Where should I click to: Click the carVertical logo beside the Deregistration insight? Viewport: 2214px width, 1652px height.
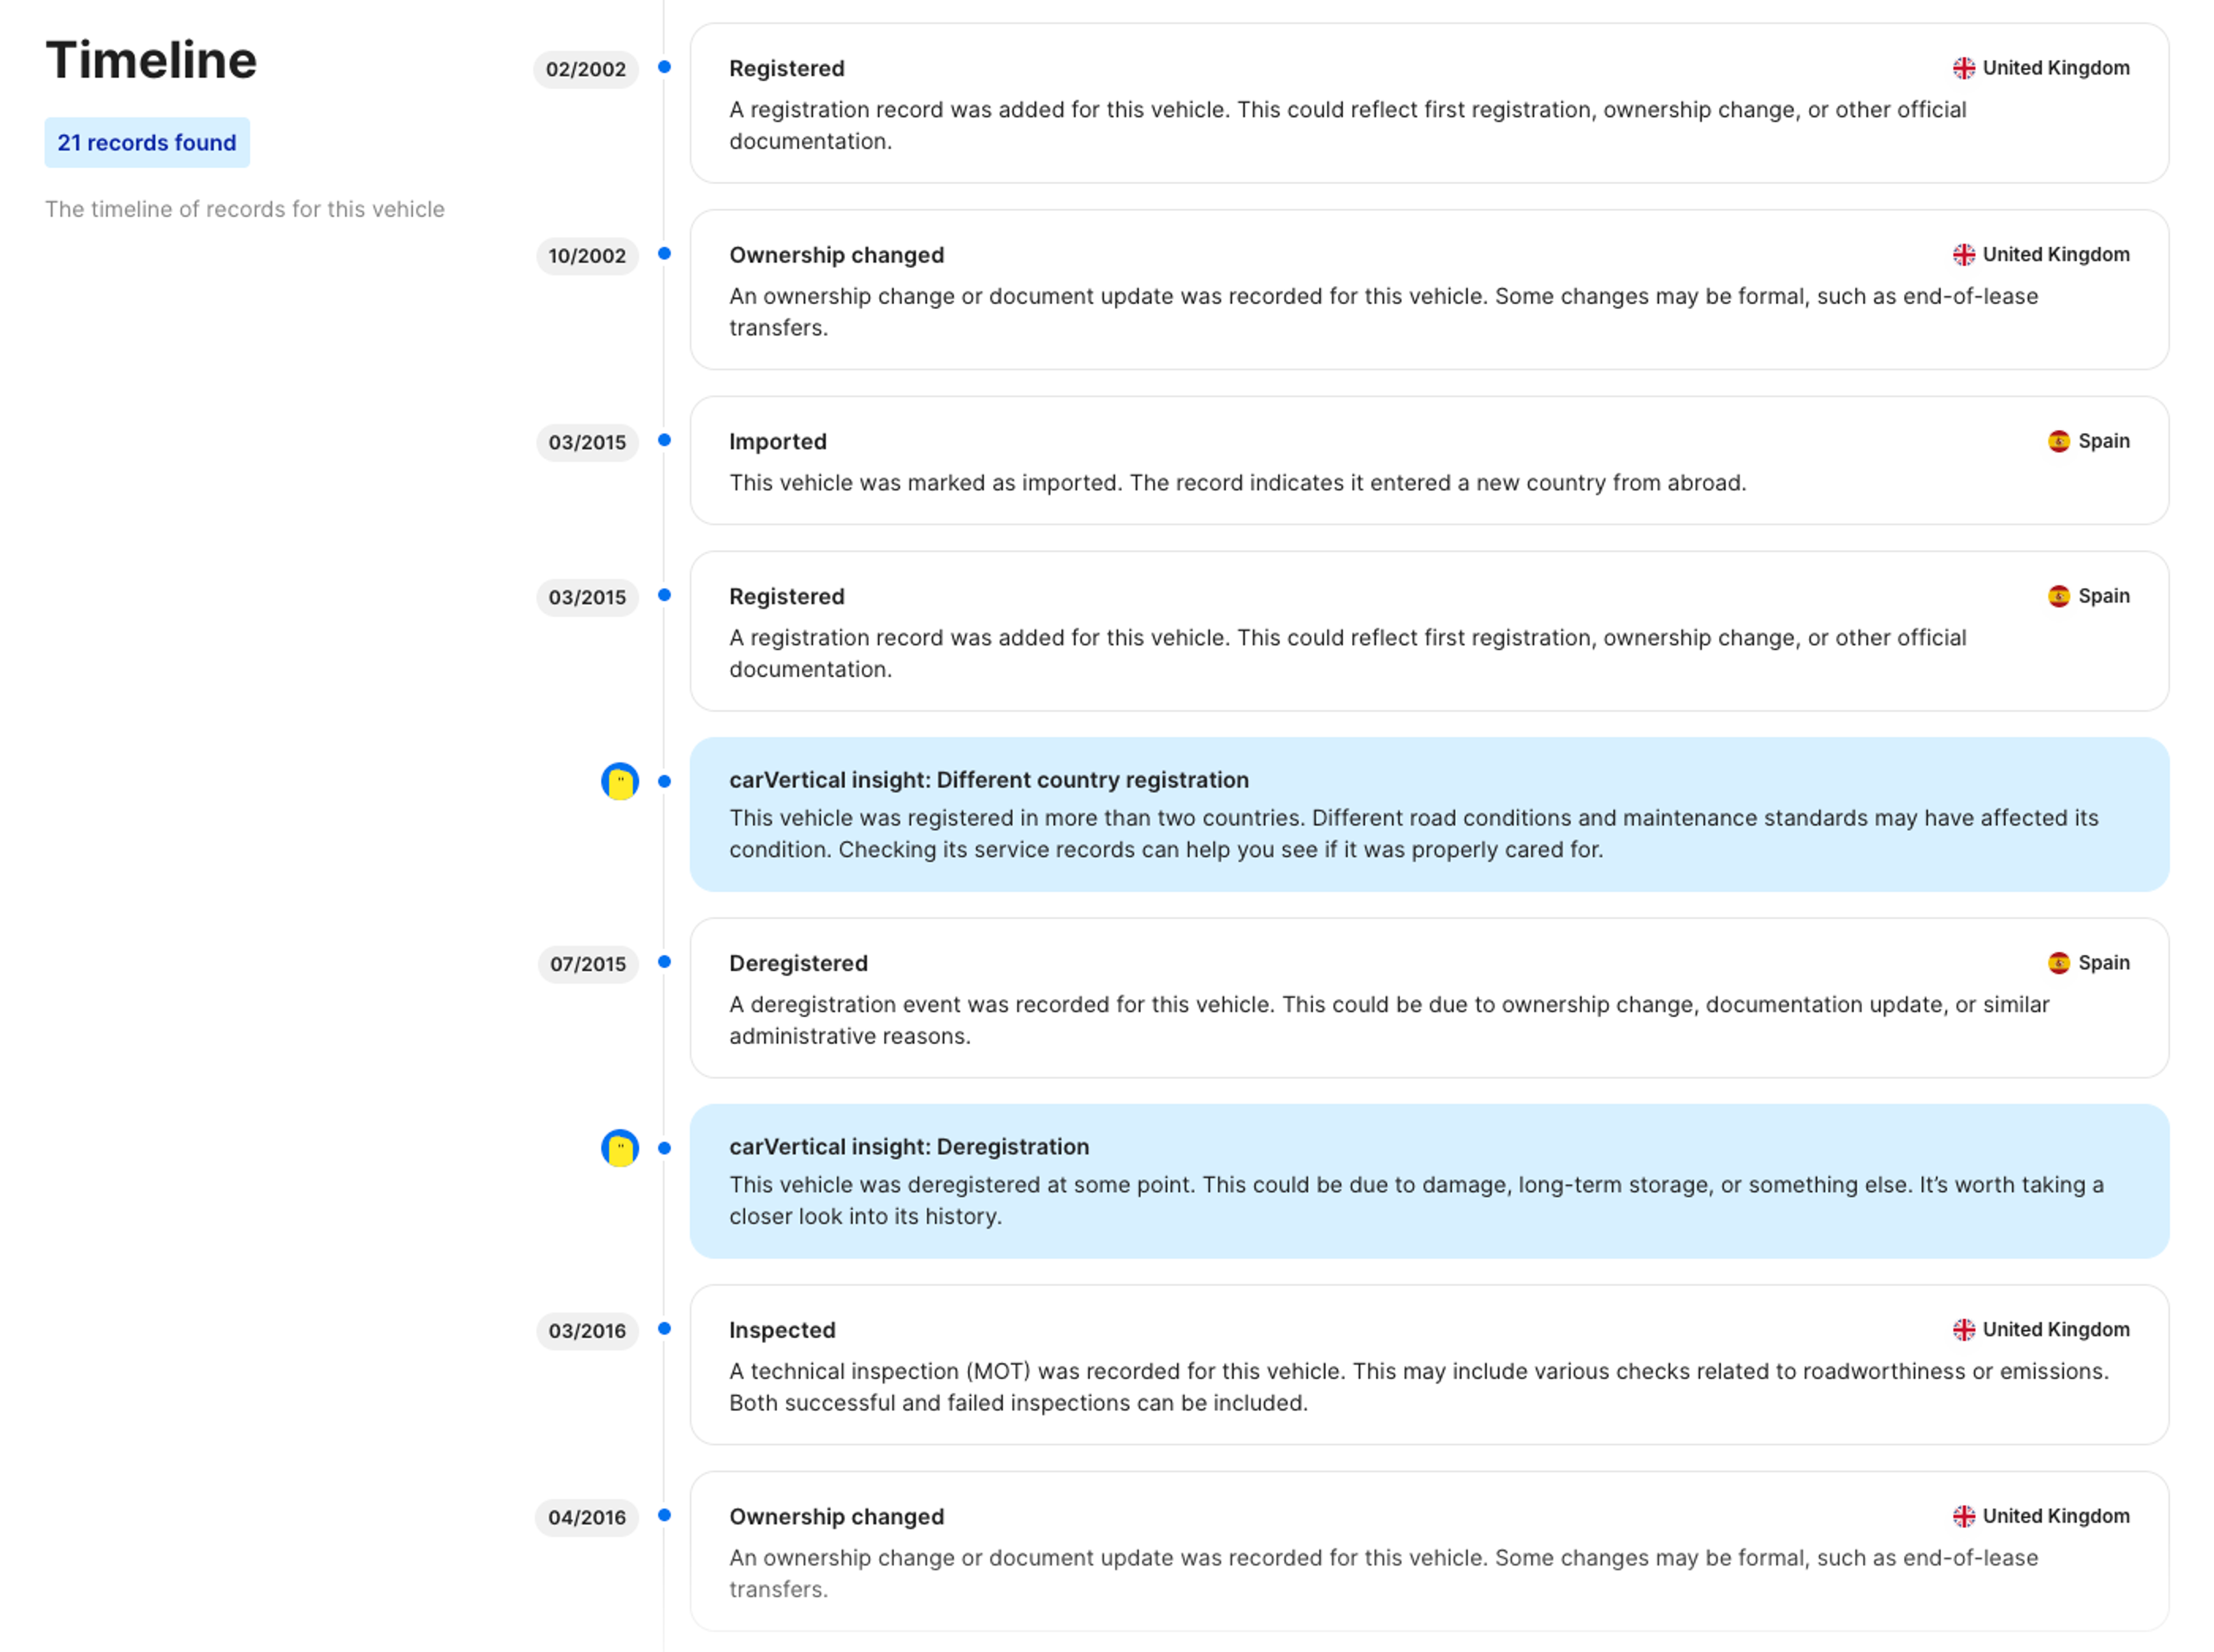pyautogui.click(x=620, y=1148)
